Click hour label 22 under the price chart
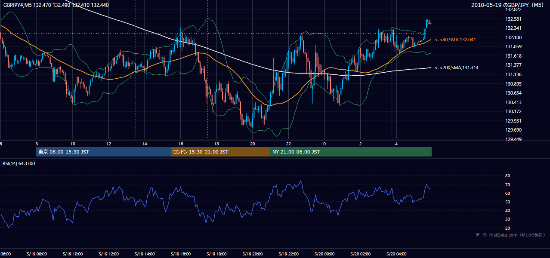 tap(288, 144)
